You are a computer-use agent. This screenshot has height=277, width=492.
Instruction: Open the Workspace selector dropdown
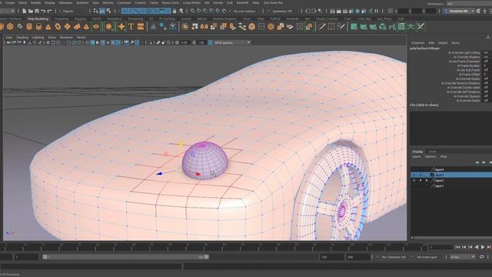[x=469, y=4]
